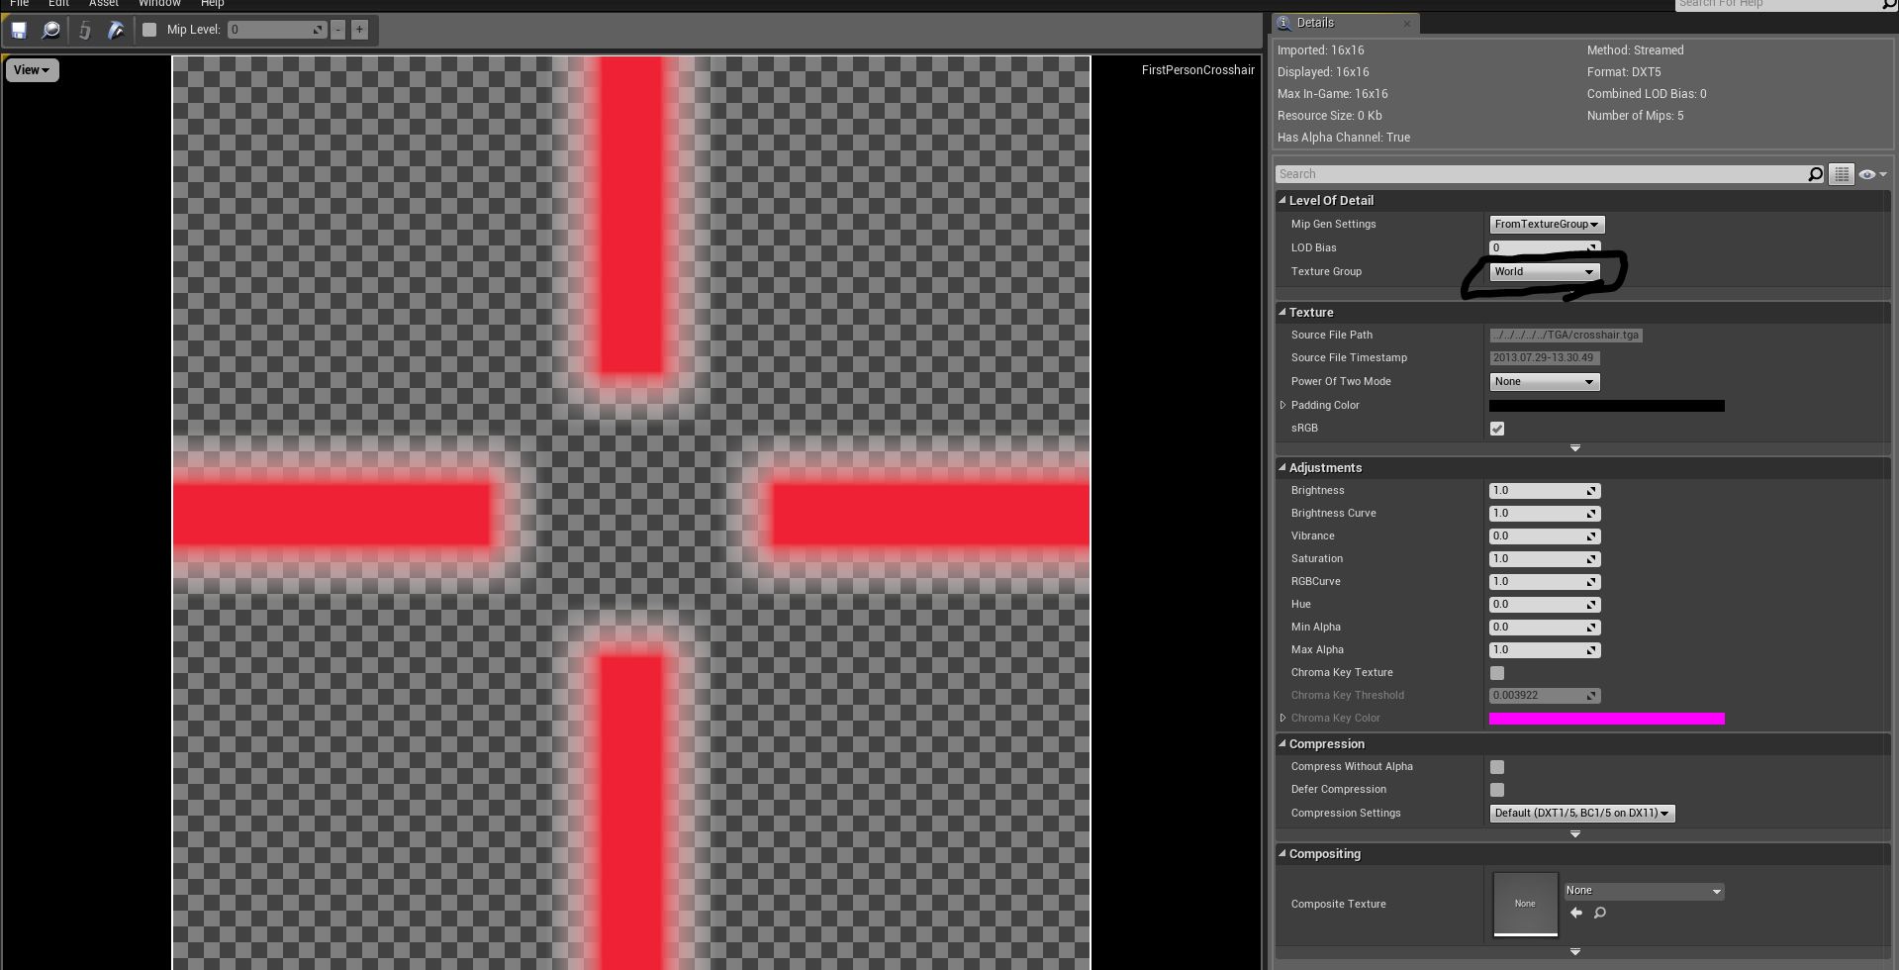The height and width of the screenshot is (970, 1899).
Task: Browse to composite texture using magnifier icon
Action: pos(1600,913)
